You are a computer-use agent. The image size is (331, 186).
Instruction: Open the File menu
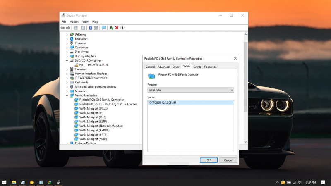[64, 22]
